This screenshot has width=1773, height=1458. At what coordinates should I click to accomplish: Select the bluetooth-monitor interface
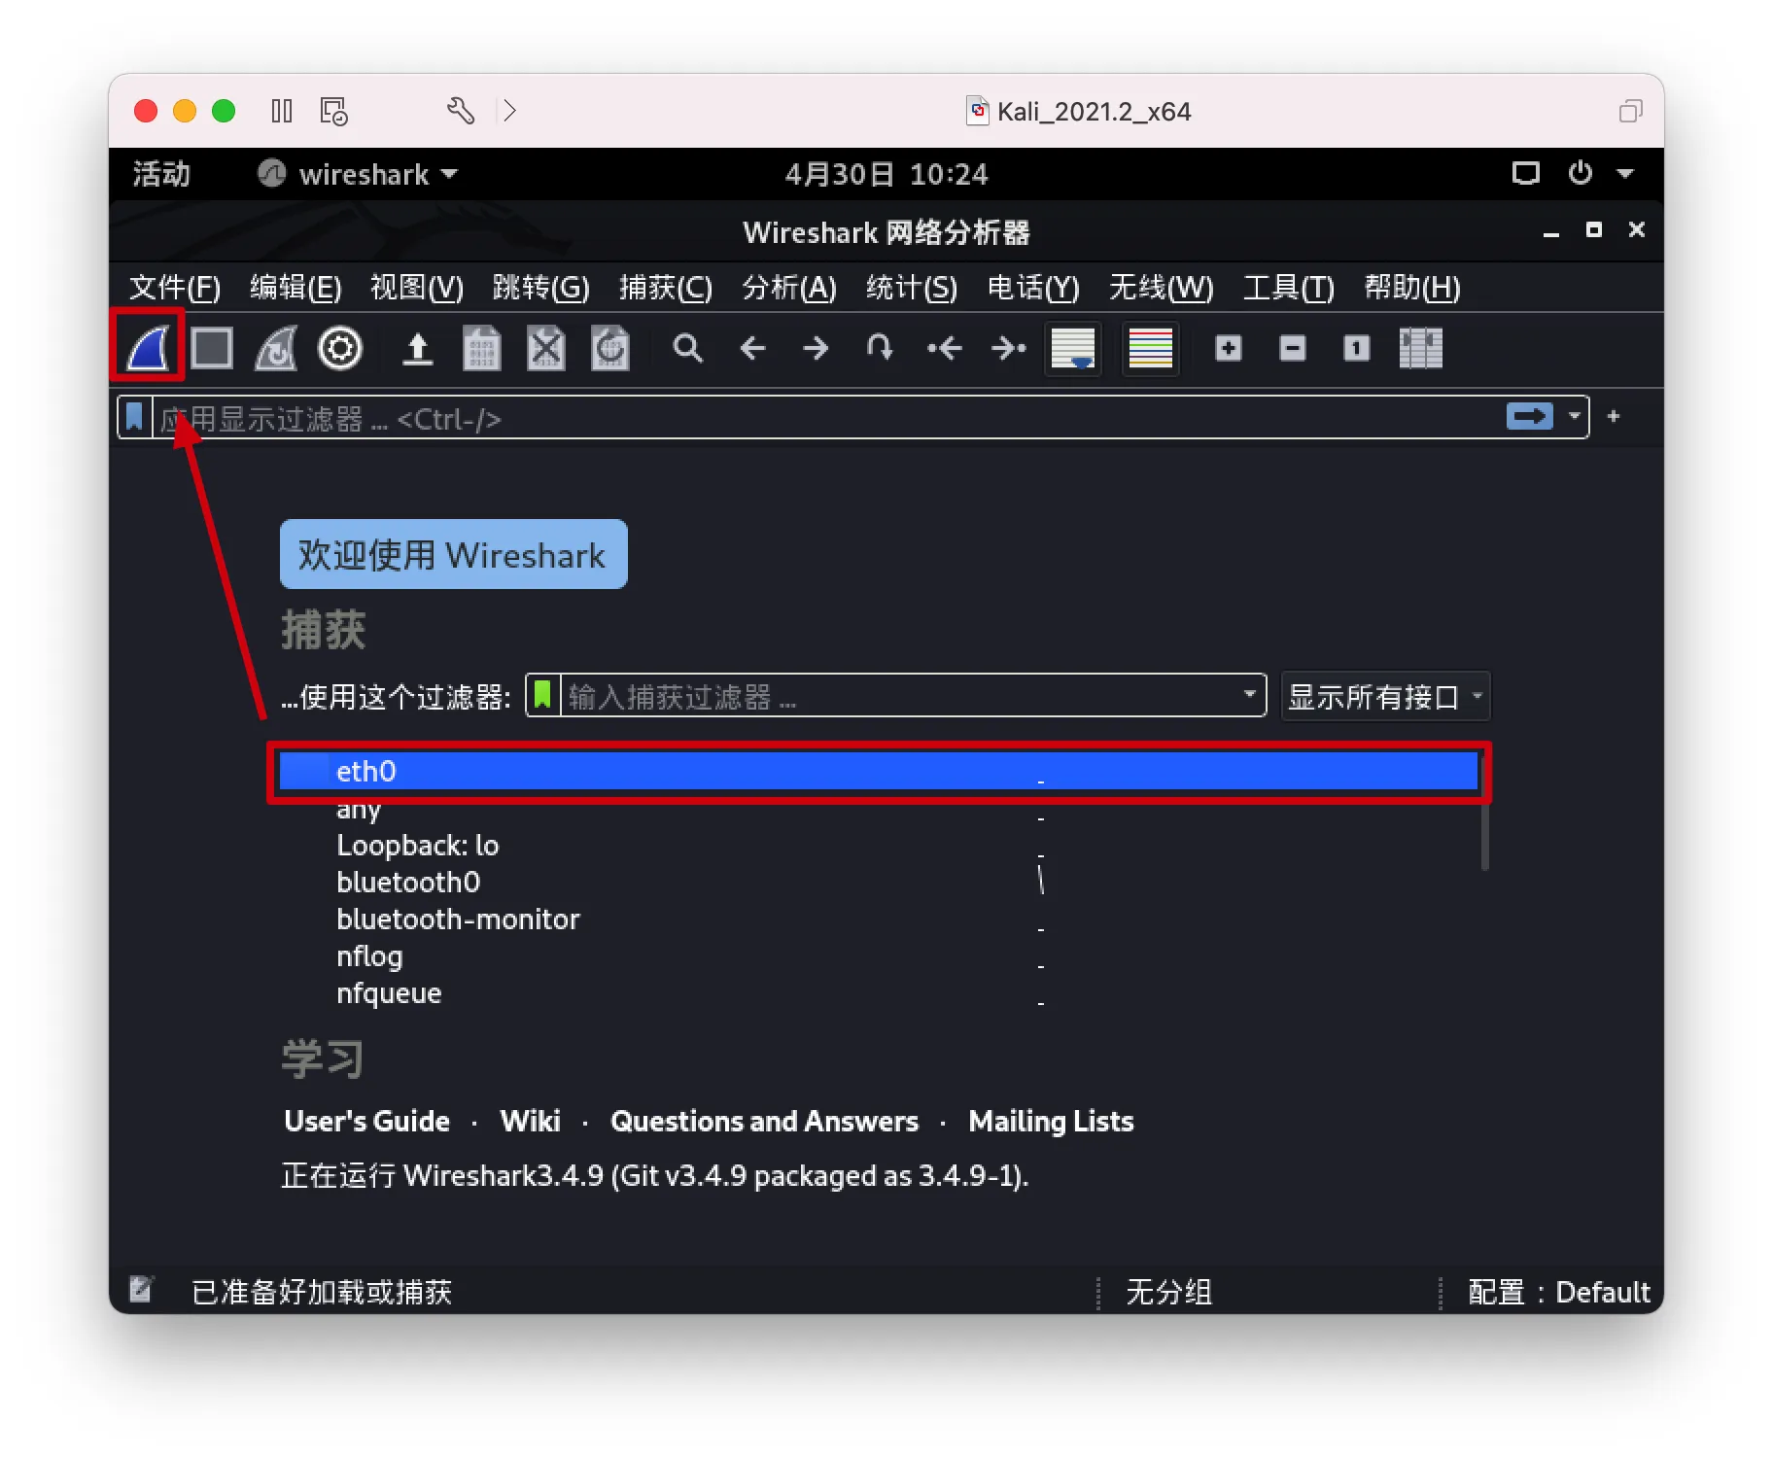click(x=879, y=920)
